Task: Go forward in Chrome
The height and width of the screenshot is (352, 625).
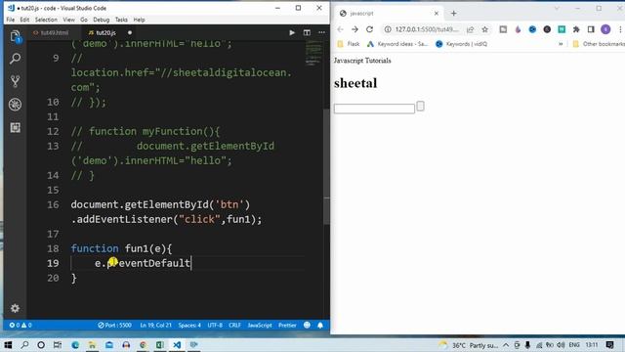Action: pyautogui.click(x=354, y=29)
